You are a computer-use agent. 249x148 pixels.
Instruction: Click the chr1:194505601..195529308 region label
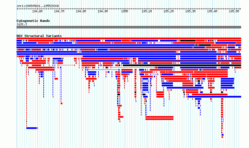pos(38,6)
